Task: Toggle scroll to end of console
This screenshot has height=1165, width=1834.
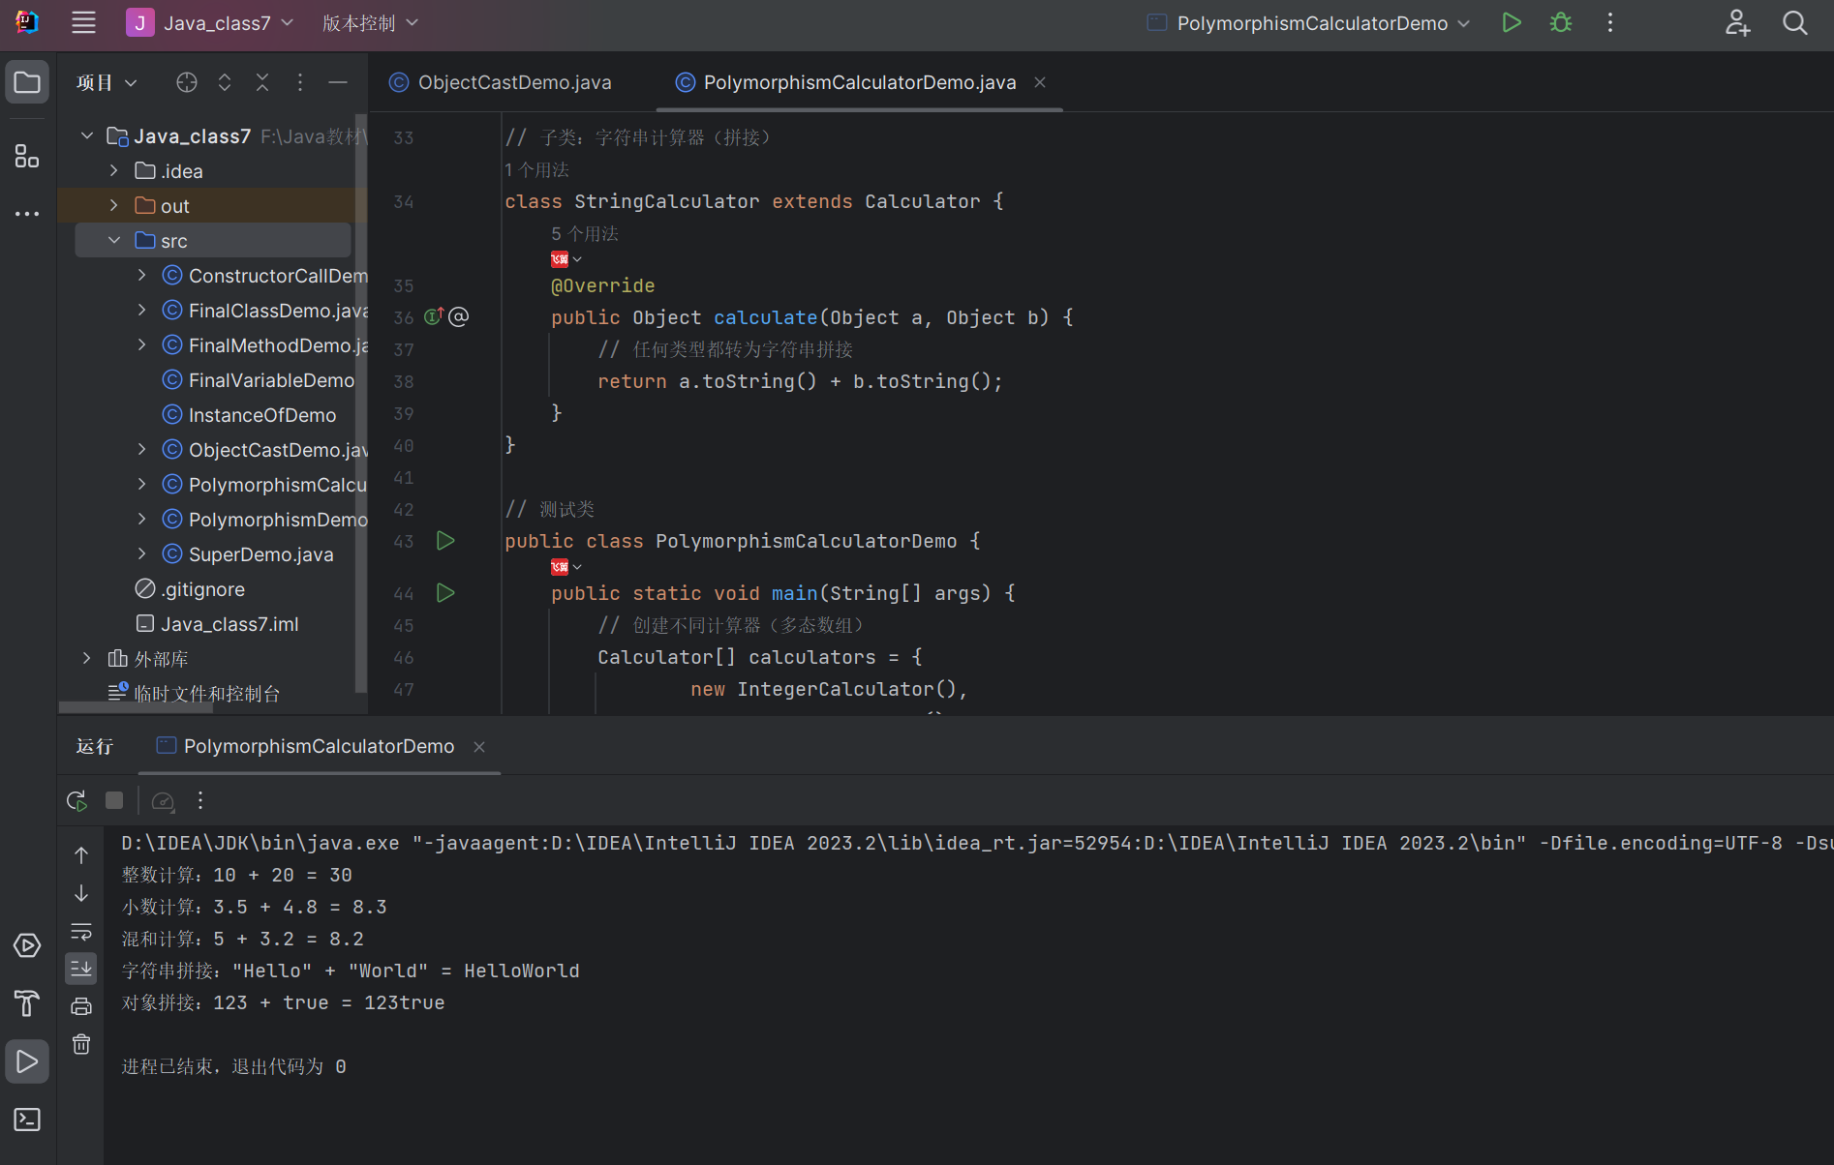Action: point(81,969)
